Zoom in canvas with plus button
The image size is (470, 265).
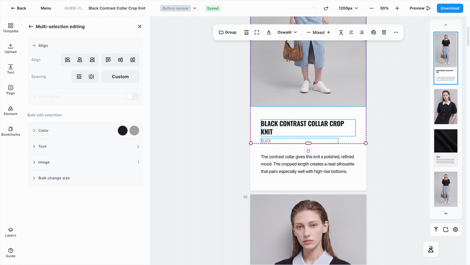[x=397, y=8]
